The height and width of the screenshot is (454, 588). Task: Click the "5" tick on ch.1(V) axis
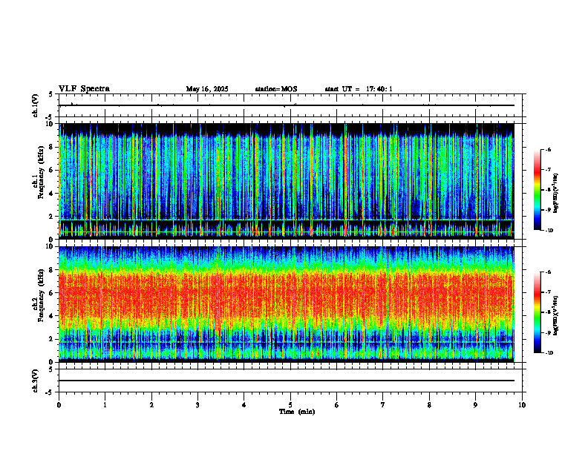click(50, 94)
